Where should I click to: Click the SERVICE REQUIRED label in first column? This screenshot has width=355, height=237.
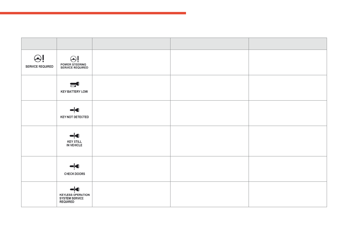pyautogui.click(x=39, y=67)
